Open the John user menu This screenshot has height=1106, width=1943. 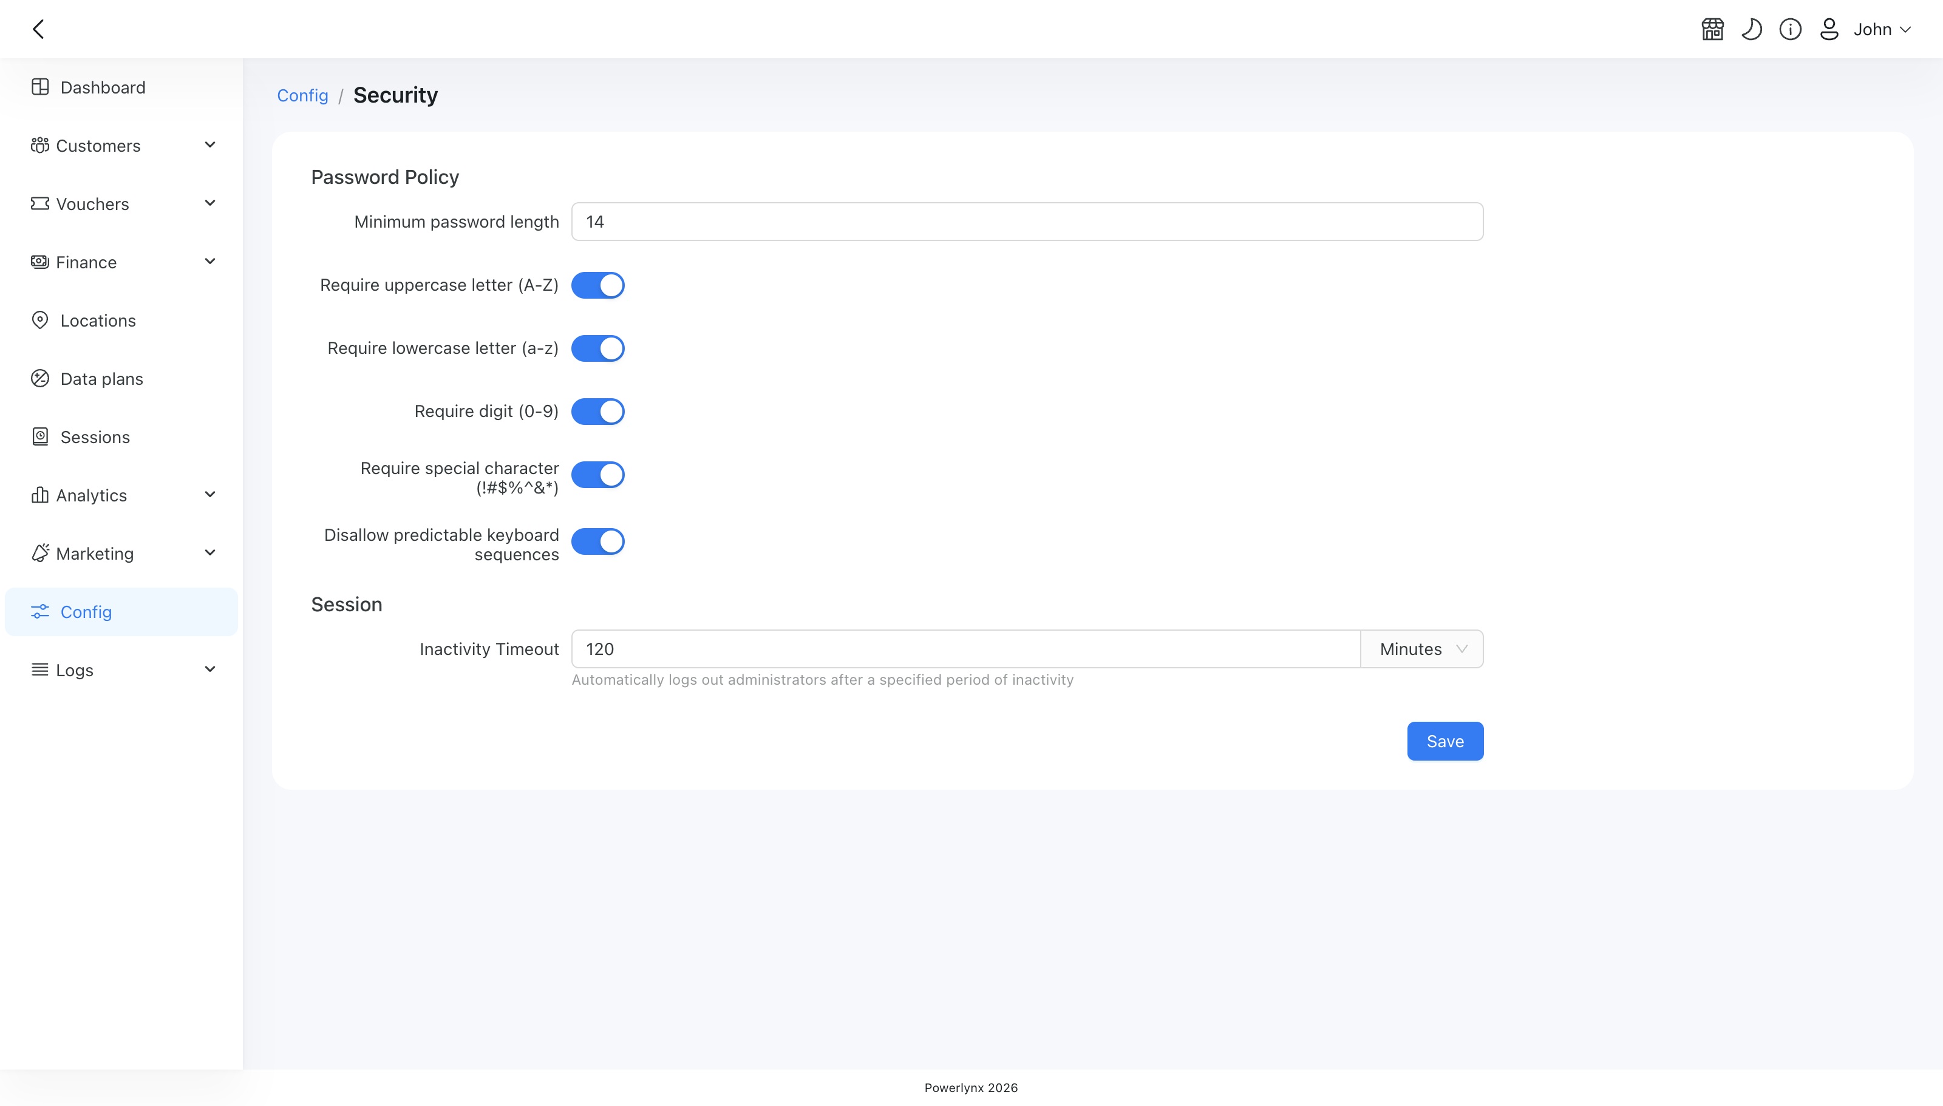pos(1882,30)
